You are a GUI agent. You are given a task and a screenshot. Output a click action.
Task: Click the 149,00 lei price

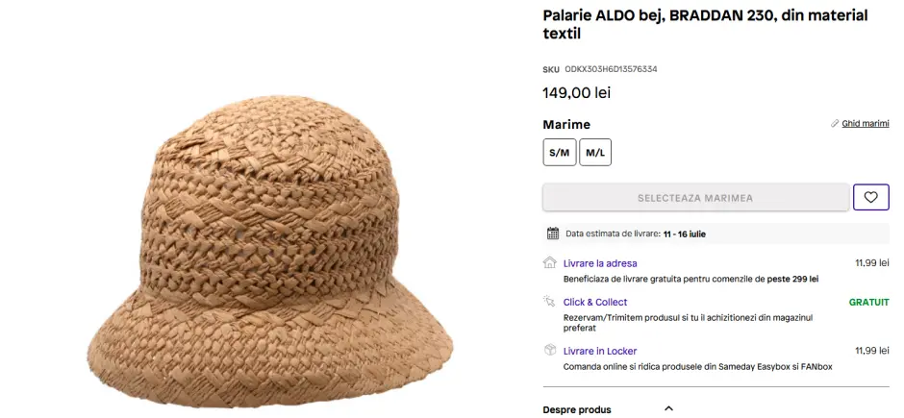(x=576, y=93)
